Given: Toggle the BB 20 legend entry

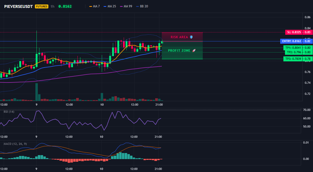Looking at the screenshot, I should pos(142,6).
